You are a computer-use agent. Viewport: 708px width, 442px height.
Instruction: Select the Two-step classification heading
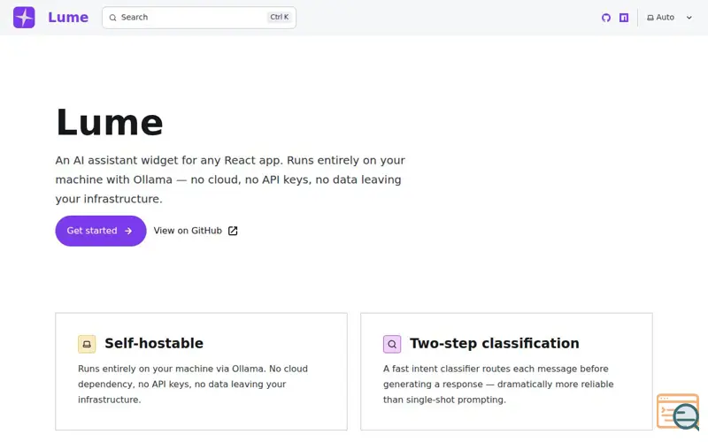point(495,344)
